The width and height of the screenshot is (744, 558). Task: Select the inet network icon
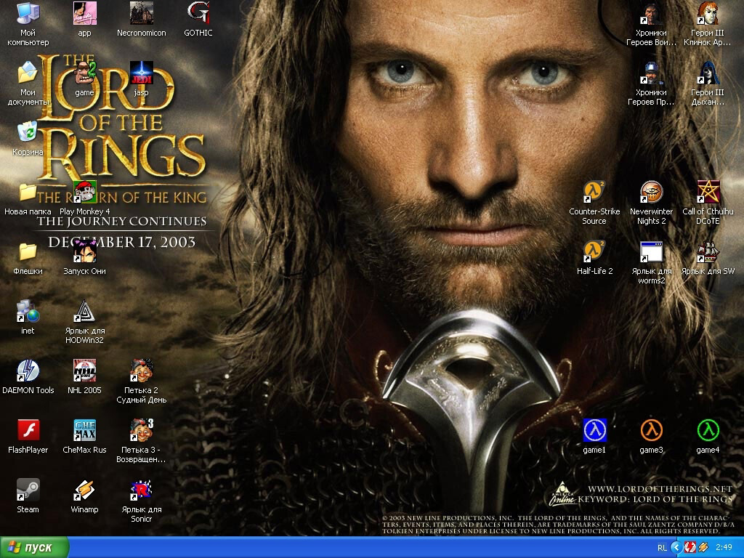(x=28, y=311)
